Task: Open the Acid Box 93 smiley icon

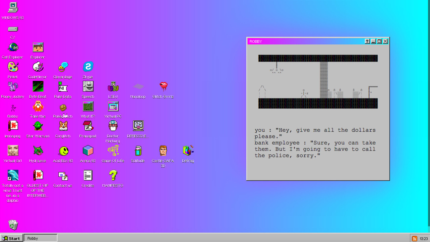Action: tap(63, 151)
